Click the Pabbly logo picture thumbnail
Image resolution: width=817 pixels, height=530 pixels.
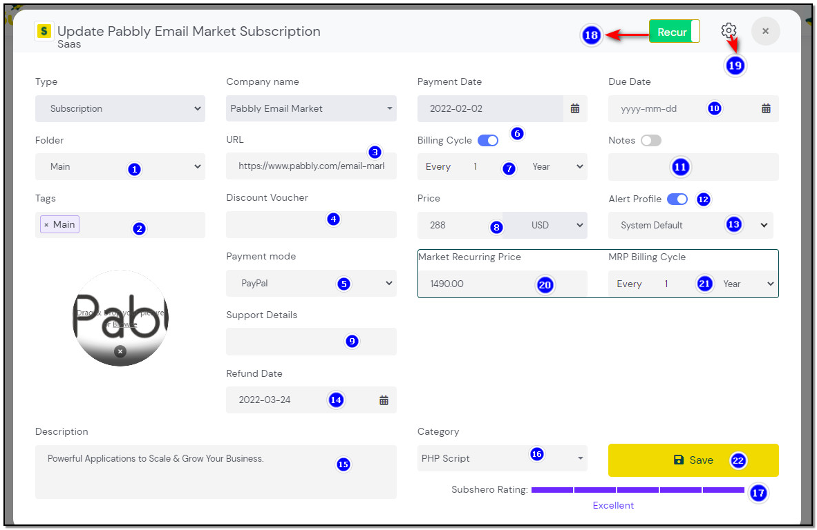click(120, 317)
